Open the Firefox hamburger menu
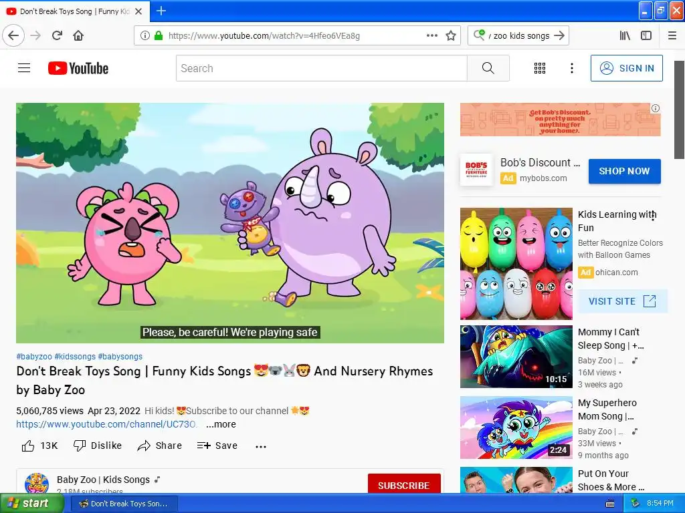The image size is (685, 513). pos(672,35)
